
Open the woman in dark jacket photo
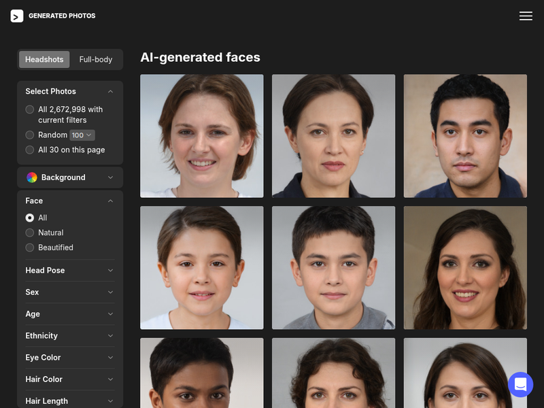click(x=333, y=136)
